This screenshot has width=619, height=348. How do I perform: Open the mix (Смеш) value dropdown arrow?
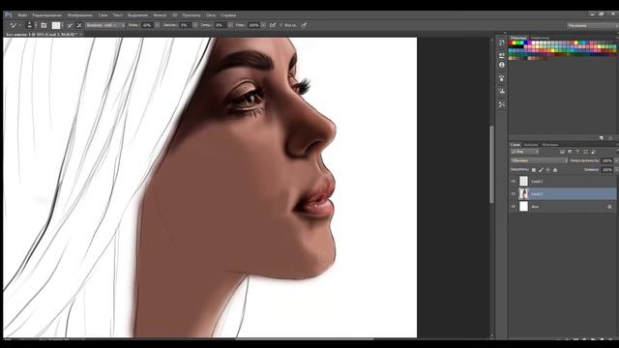pos(230,25)
